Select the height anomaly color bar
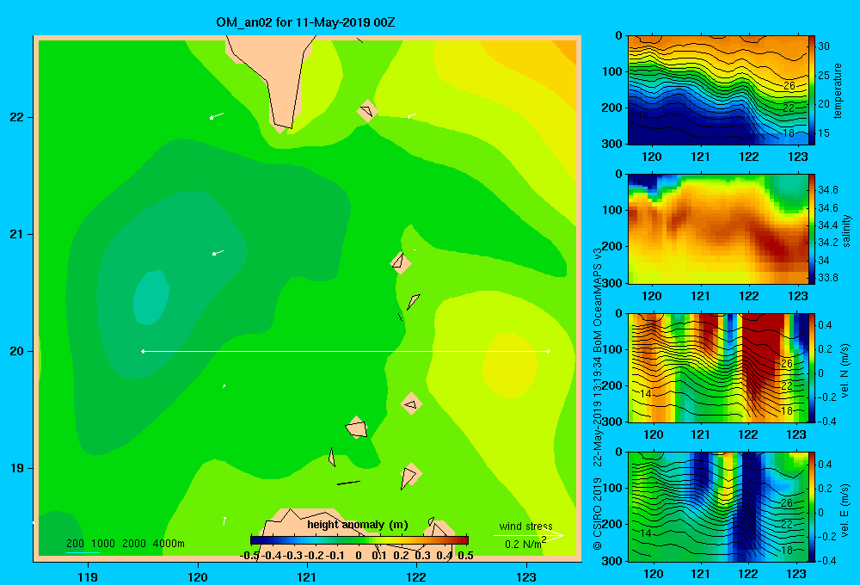Screen dimensions: 860x585 point(359,540)
